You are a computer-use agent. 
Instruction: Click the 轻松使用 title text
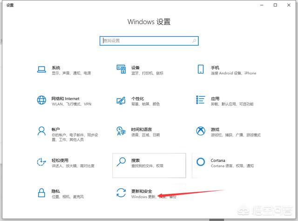(x=60, y=161)
